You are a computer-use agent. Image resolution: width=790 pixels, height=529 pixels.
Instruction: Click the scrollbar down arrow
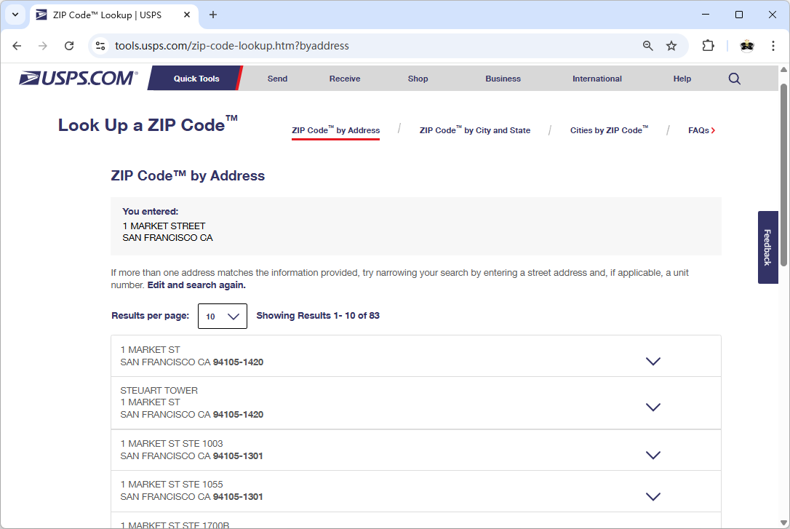tap(783, 522)
